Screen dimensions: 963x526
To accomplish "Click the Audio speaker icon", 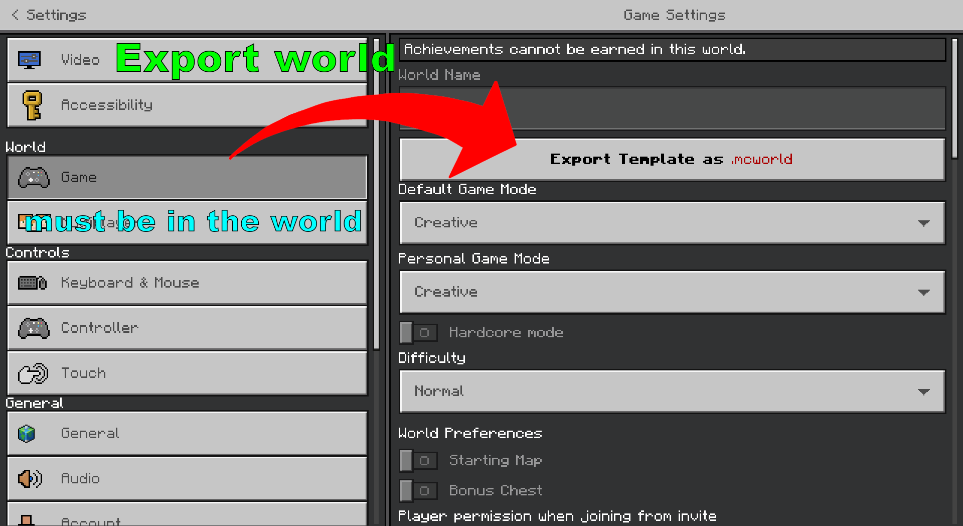I will [30, 478].
